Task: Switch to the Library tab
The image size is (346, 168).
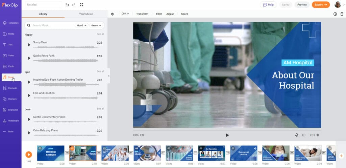Action: [43, 14]
